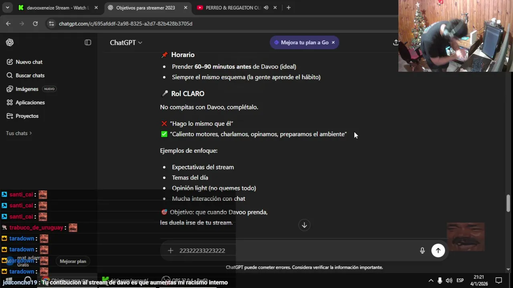Mute the PERREO tab audio icon
This screenshot has width=513, height=288.
pos(266,8)
